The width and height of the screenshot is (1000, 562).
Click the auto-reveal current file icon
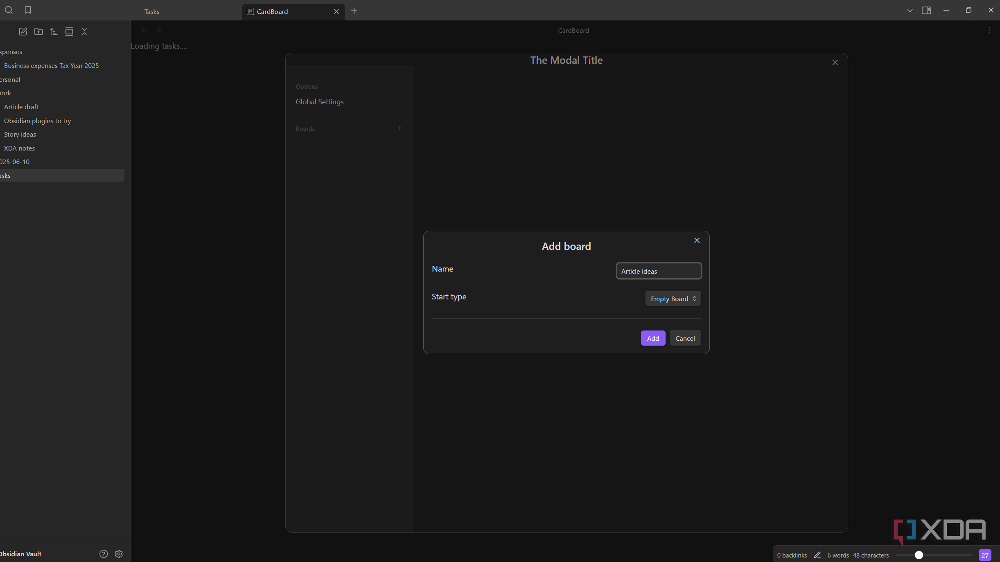pos(69,31)
